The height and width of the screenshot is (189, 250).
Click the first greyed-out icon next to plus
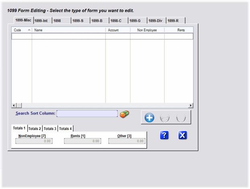(x=165, y=118)
